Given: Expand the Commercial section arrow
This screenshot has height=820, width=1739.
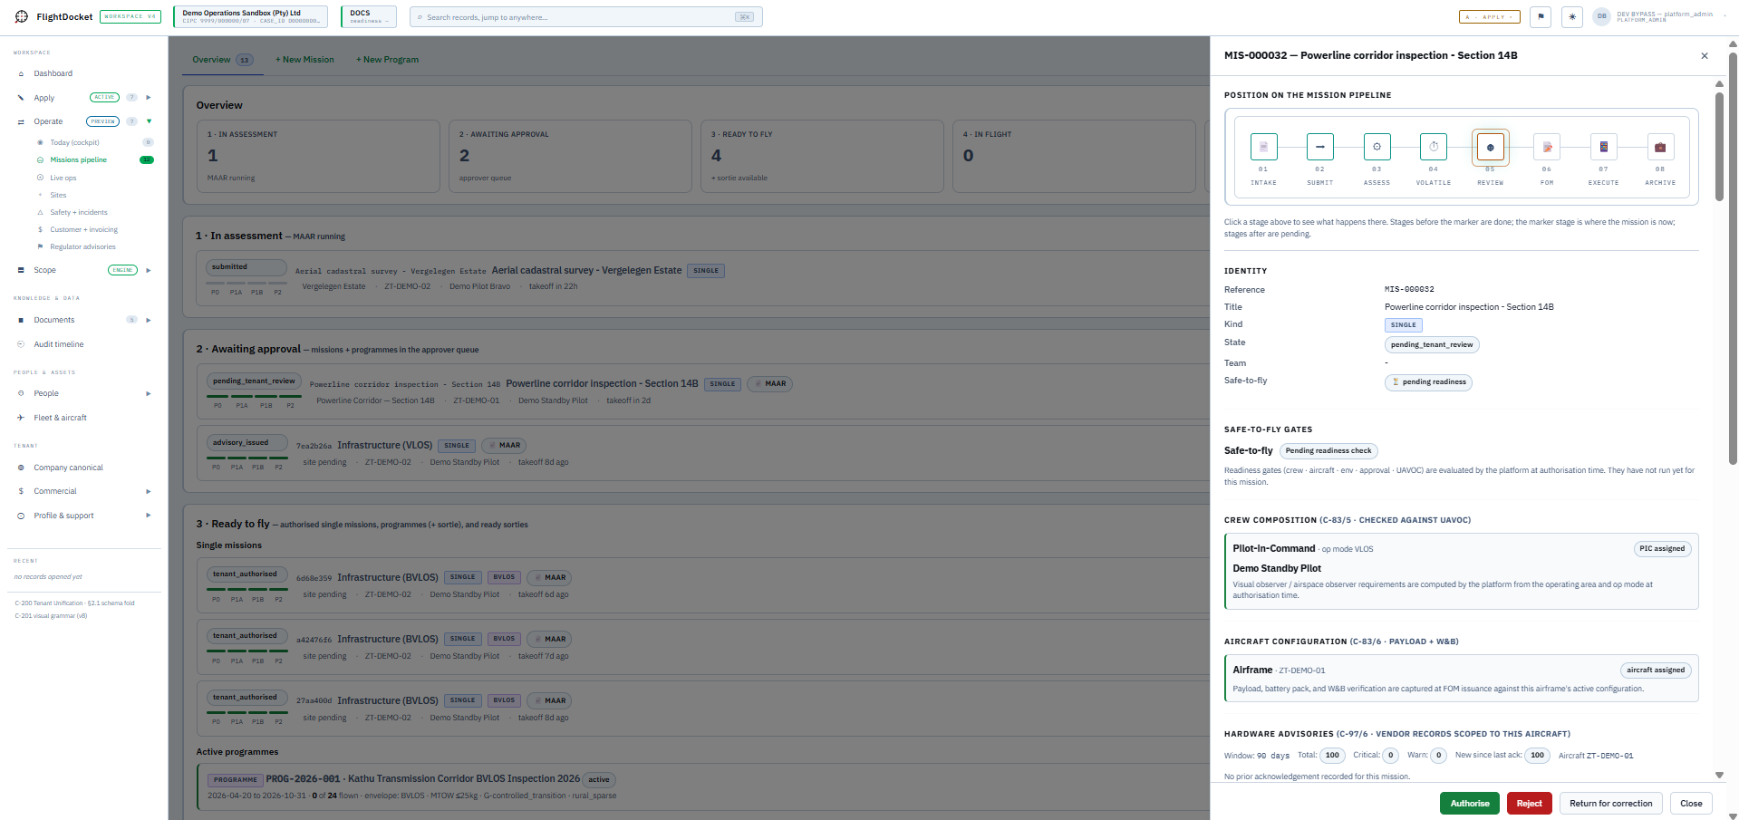Looking at the screenshot, I should click(149, 491).
